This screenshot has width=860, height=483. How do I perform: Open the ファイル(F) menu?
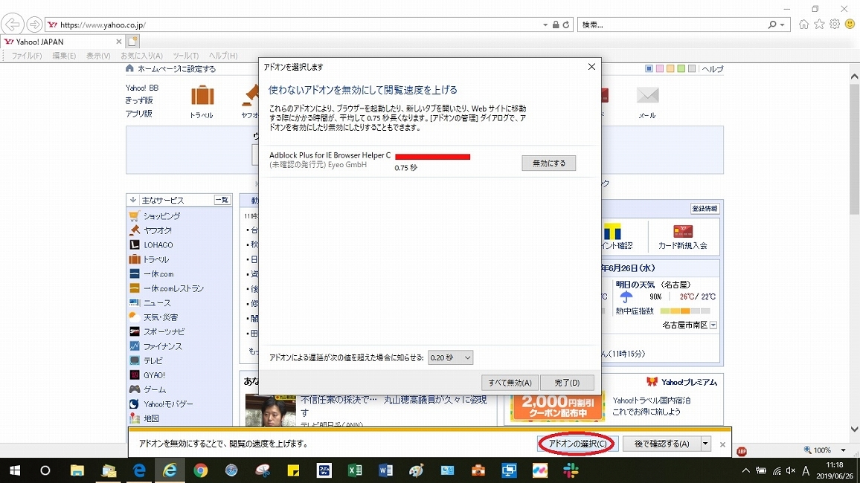[x=27, y=56]
